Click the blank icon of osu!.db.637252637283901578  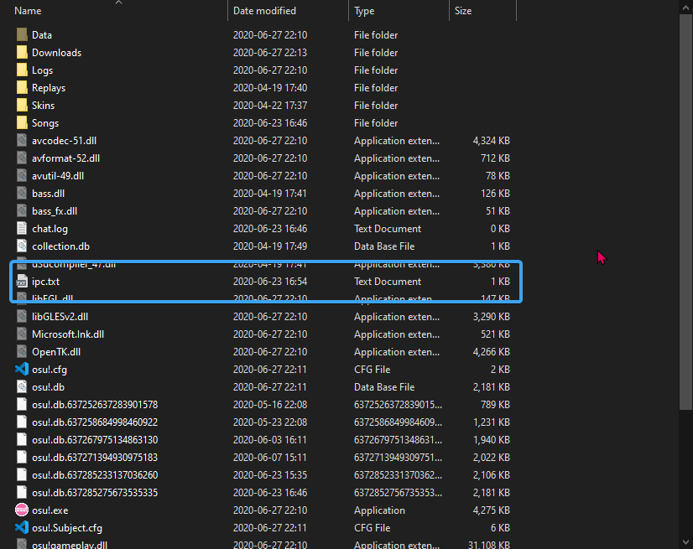(22, 405)
